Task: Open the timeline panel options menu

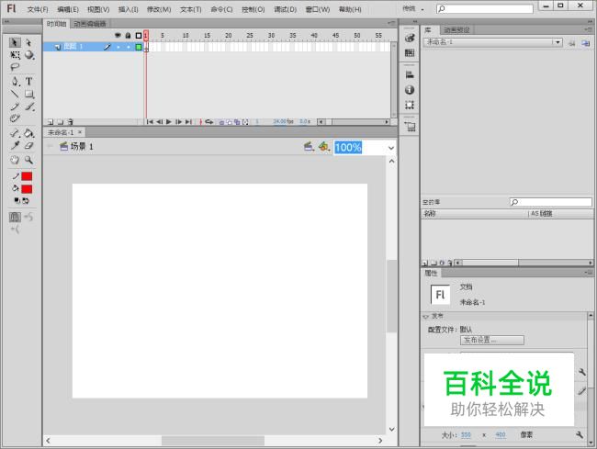Action: point(391,24)
